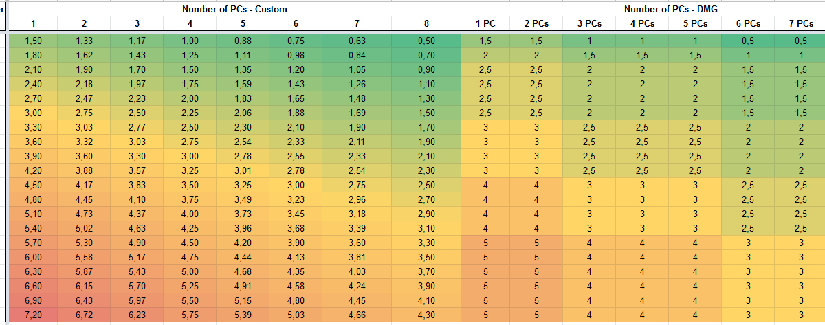Select the 'Number of PCs - Custom' header cell
Image resolution: width=825 pixels, height=325 pixels.
click(x=234, y=9)
